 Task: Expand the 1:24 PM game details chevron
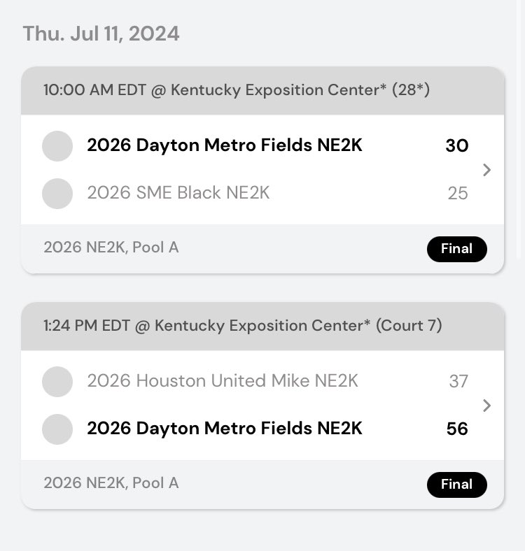pos(487,406)
